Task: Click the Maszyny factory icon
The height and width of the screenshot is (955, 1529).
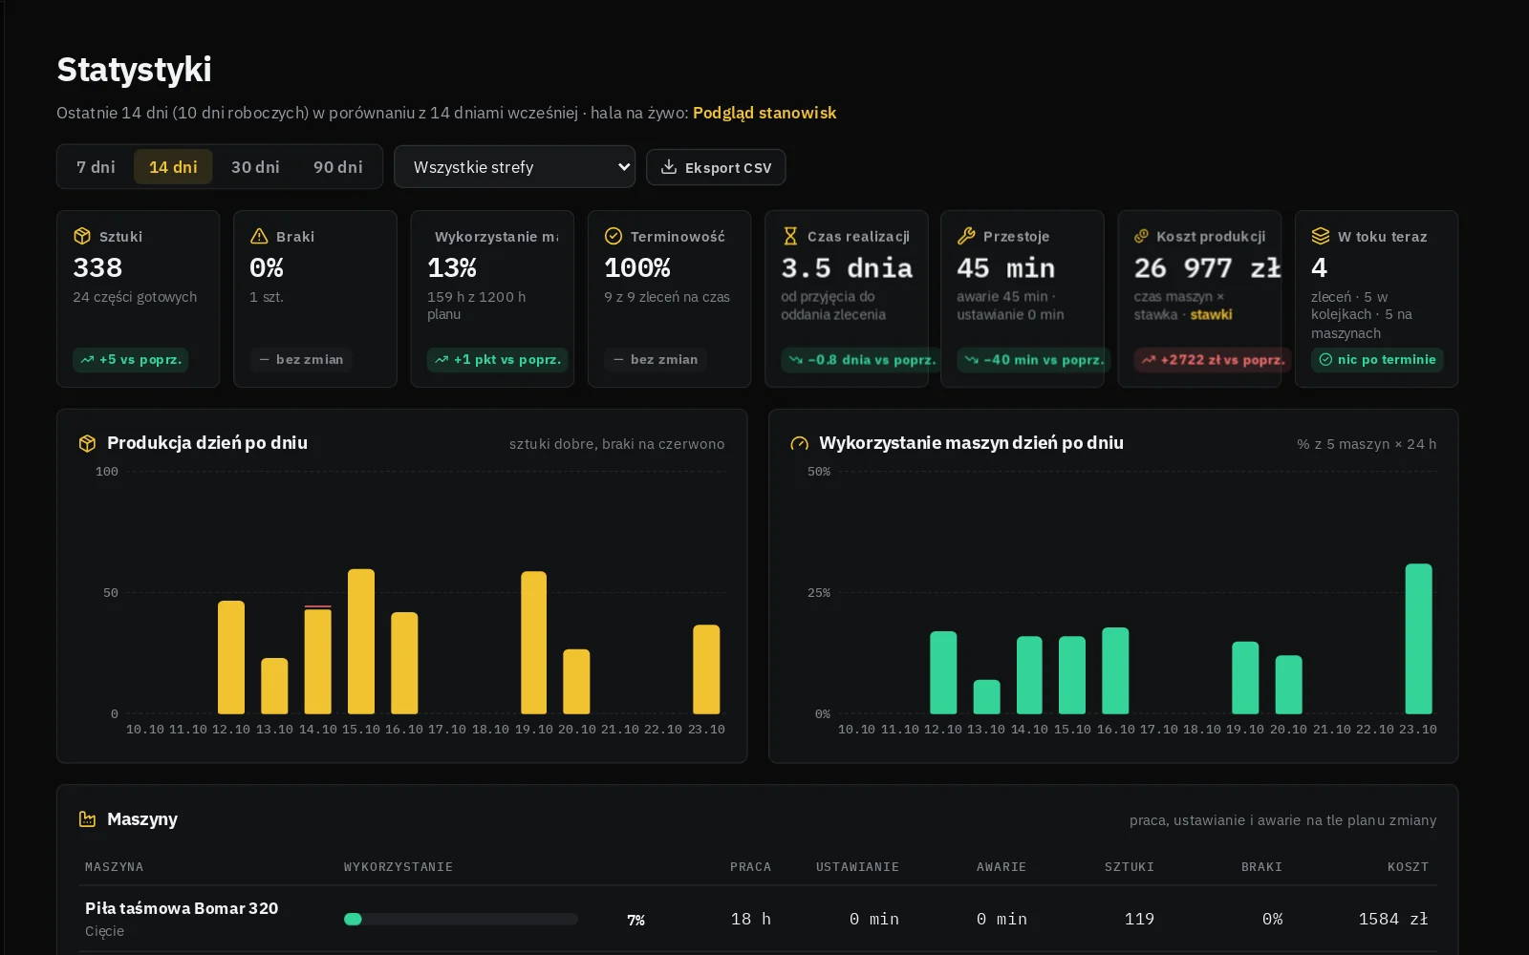Action: click(87, 819)
